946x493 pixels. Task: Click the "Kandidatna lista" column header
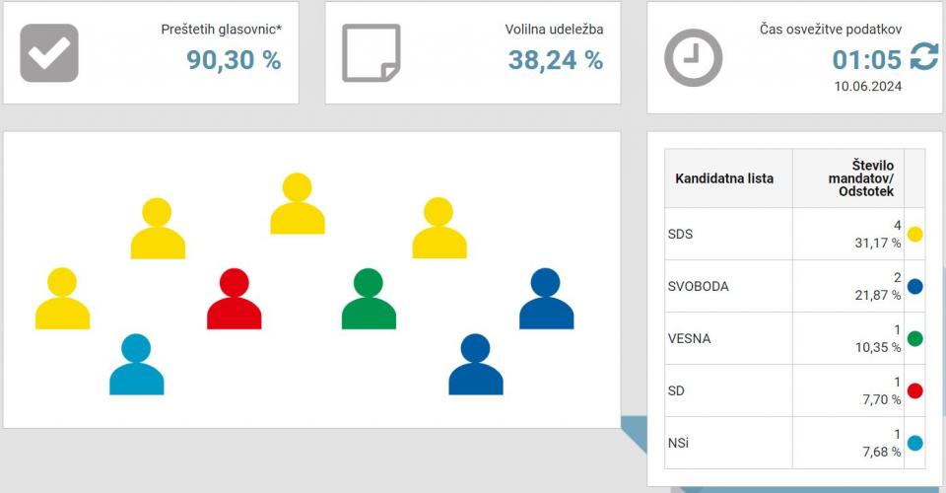point(724,178)
